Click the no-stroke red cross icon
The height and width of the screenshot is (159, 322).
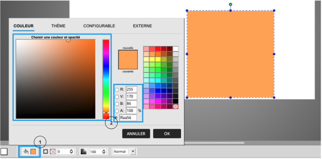tap(53, 152)
